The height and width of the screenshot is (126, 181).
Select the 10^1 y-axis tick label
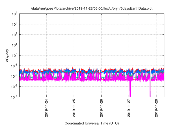pyautogui.click(x=14, y=45)
